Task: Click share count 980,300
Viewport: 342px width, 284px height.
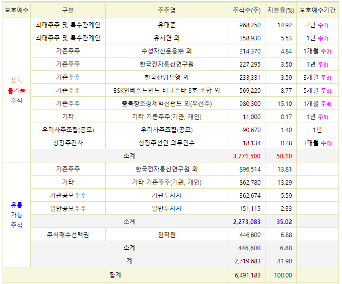Action: 250,104
